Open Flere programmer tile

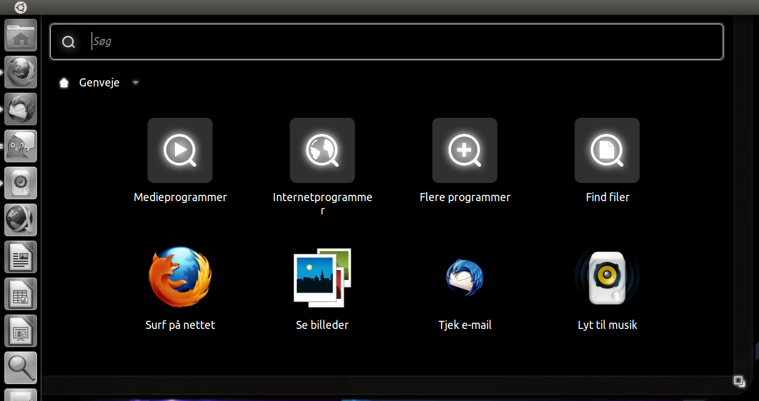pos(465,150)
